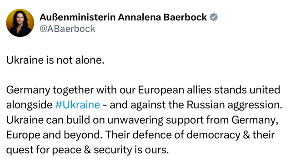Click the surname "Baerbock" before the badge
Screen dimensions: 291x166
coord(185,17)
